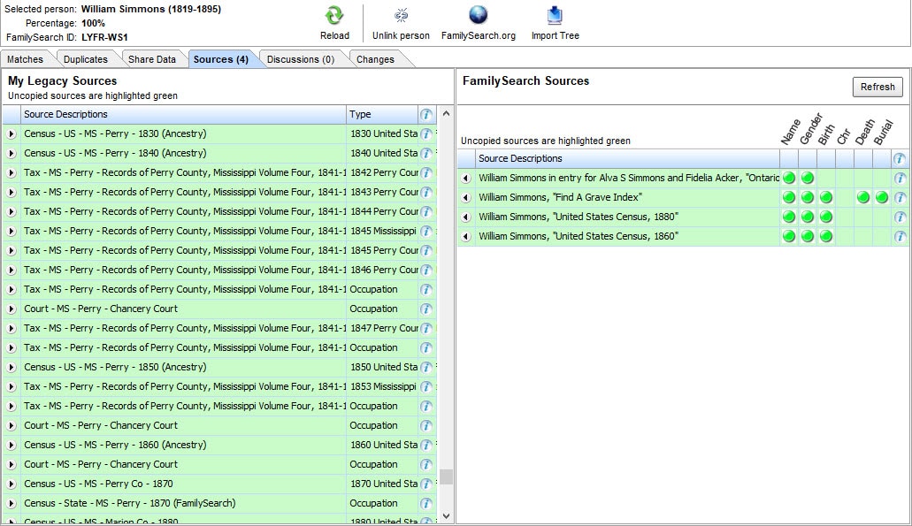Click info icon for 1845 Mississippi tax row
The width and height of the screenshot is (912, 526).
426,232
